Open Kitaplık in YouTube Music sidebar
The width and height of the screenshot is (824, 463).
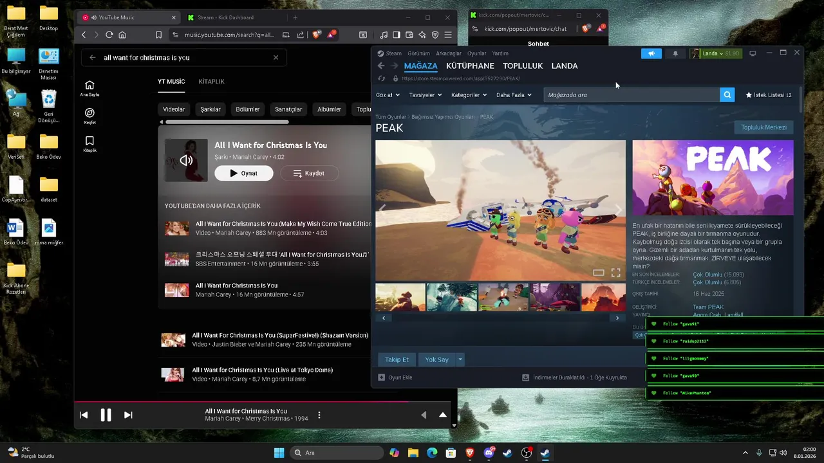point(89,144)
